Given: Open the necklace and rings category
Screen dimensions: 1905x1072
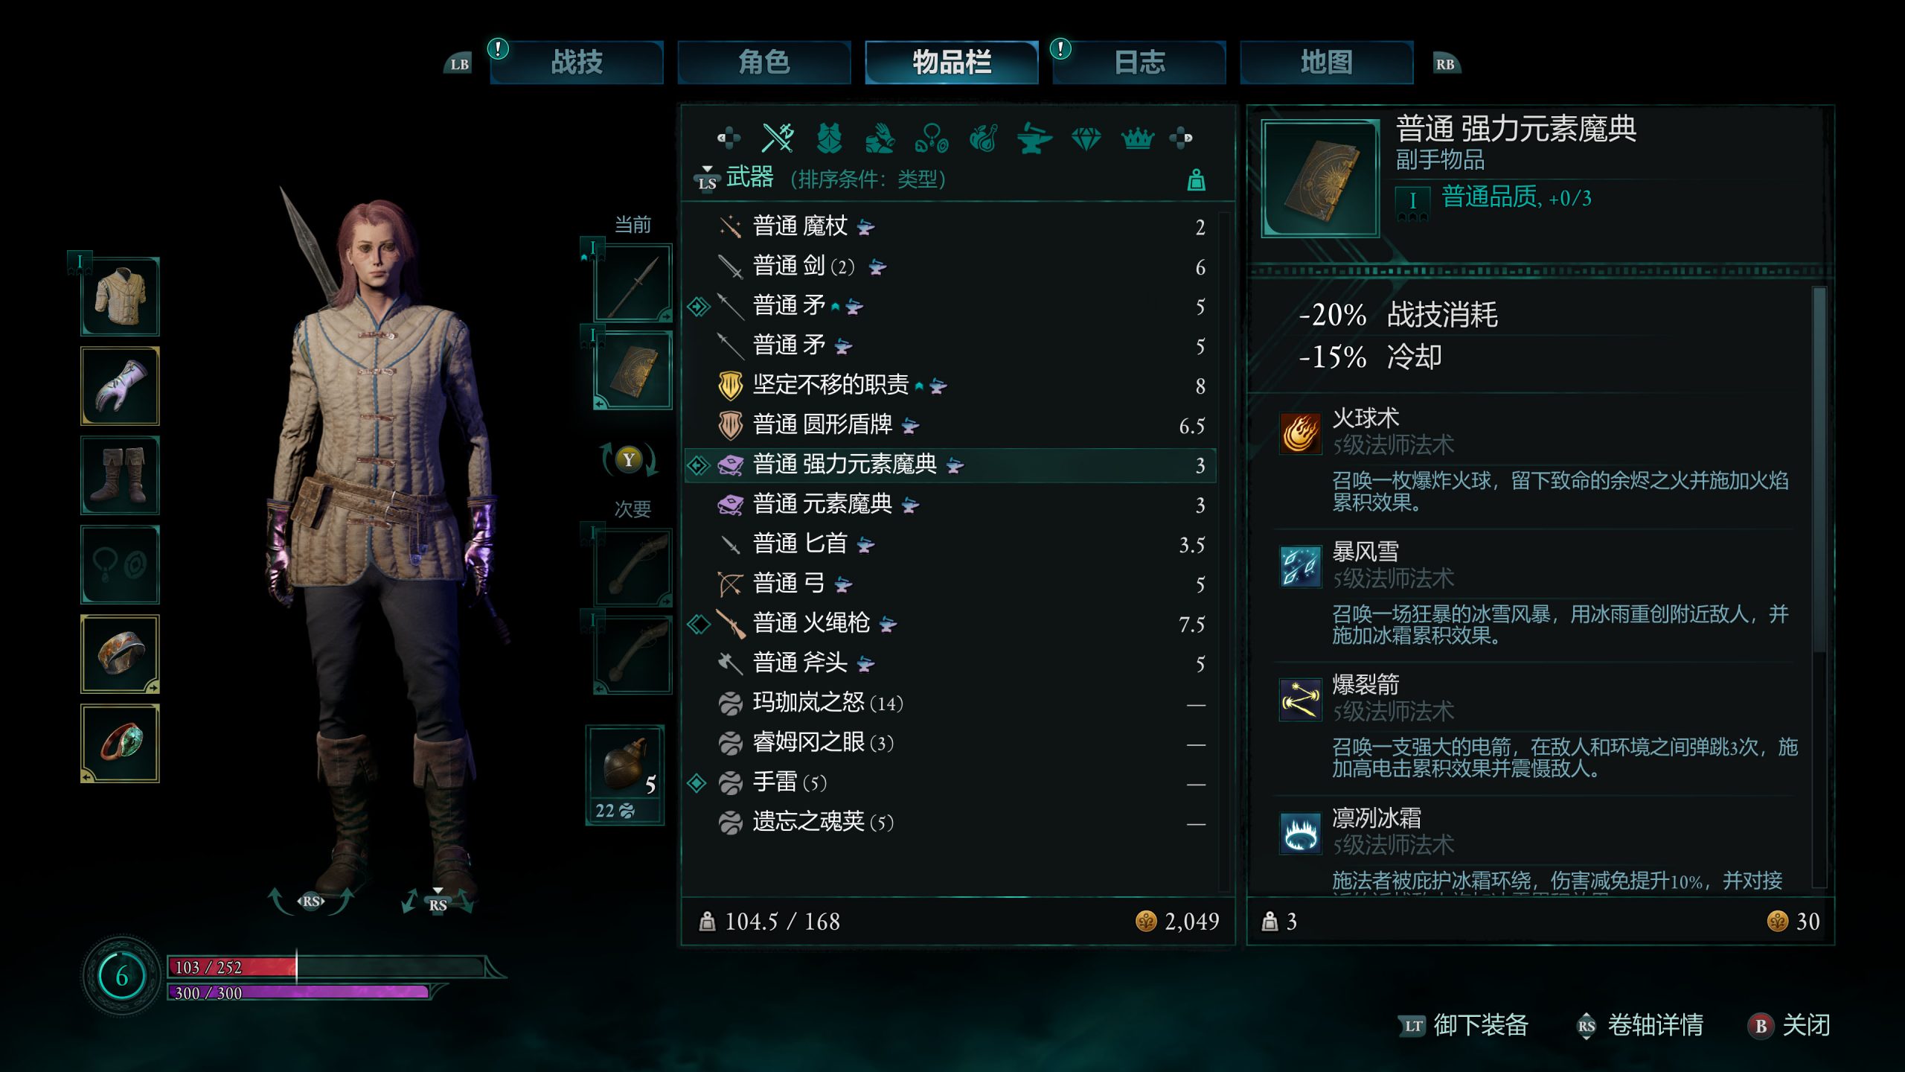Looking at the screenshot, I should 932,138.
